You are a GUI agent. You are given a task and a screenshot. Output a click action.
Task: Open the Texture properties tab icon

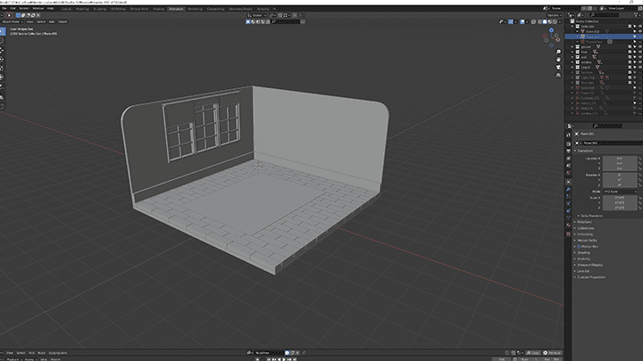pos(568,234)
